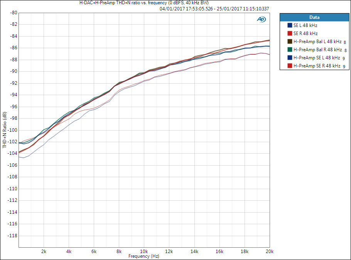Click the "4k" frequency axis label
Viewport: 351px width, 260px height.
(69, 252)
